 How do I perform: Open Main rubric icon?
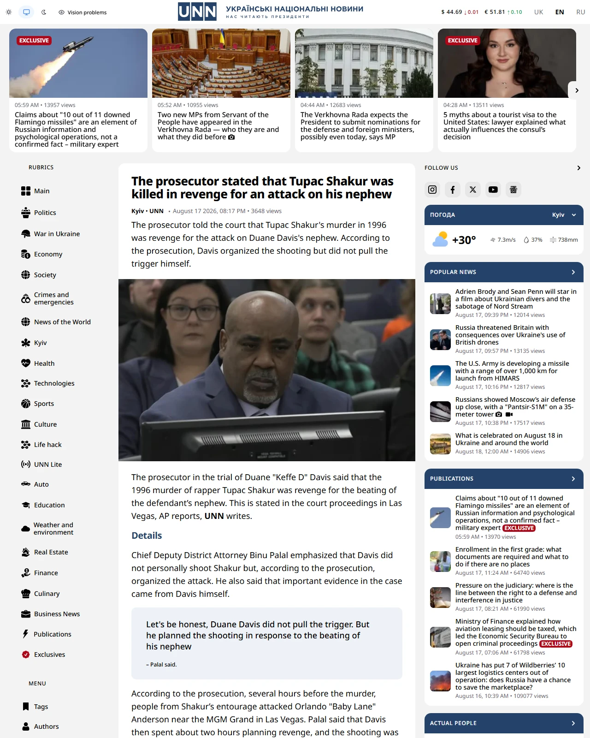coord(26,191)
